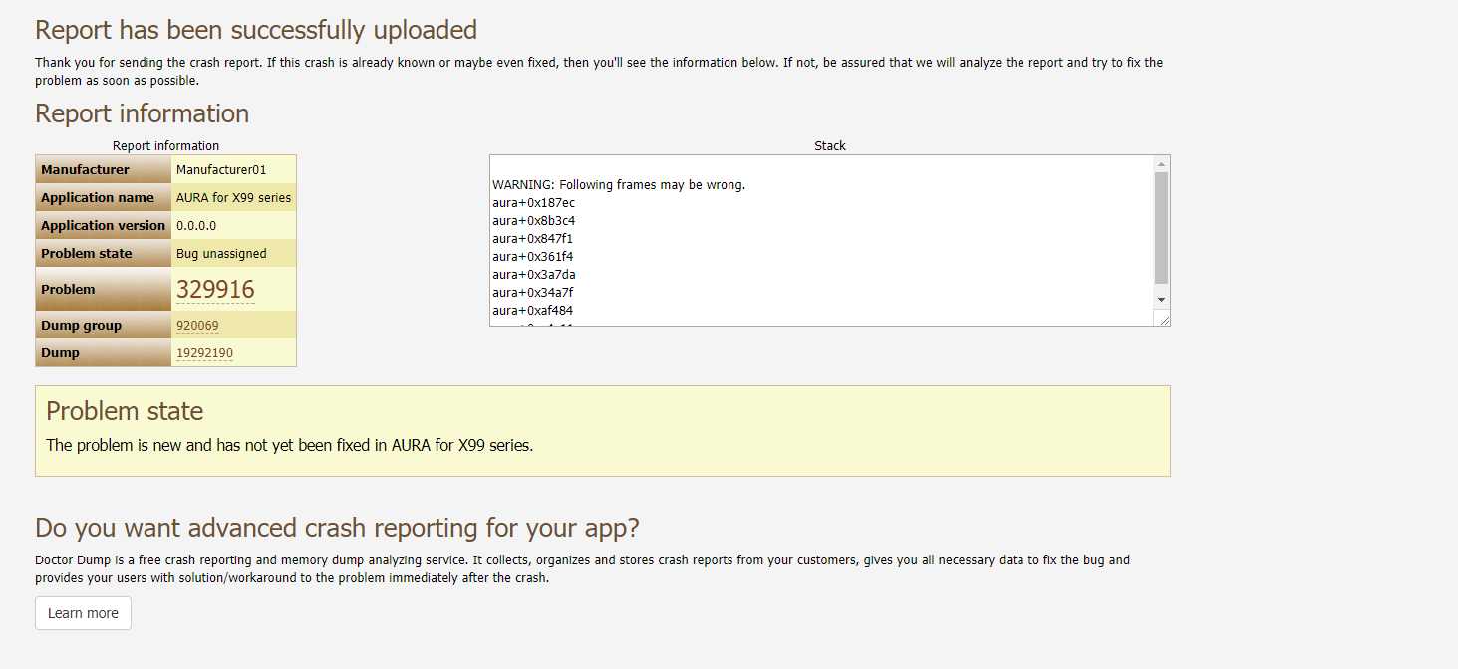Click stack frame aura+0x8b3c4

coord(533,221)
